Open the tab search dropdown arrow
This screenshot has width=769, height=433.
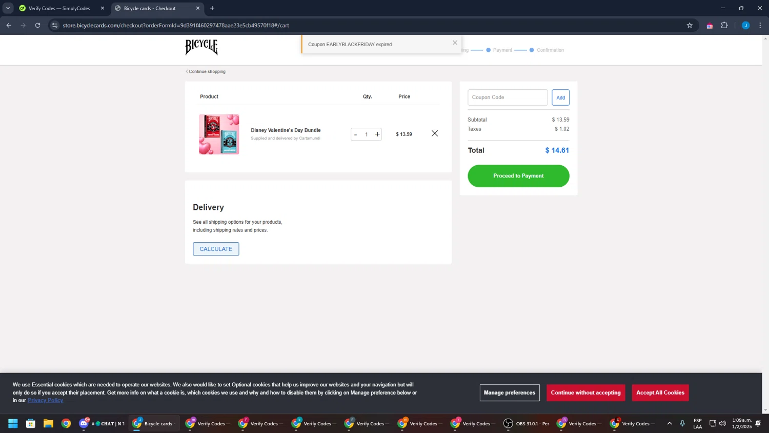(x=8, y=8)
